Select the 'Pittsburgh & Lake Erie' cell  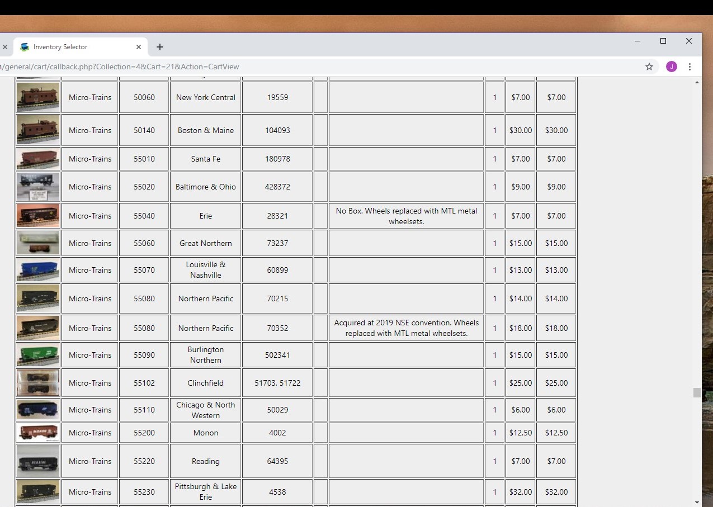point(206,492)
